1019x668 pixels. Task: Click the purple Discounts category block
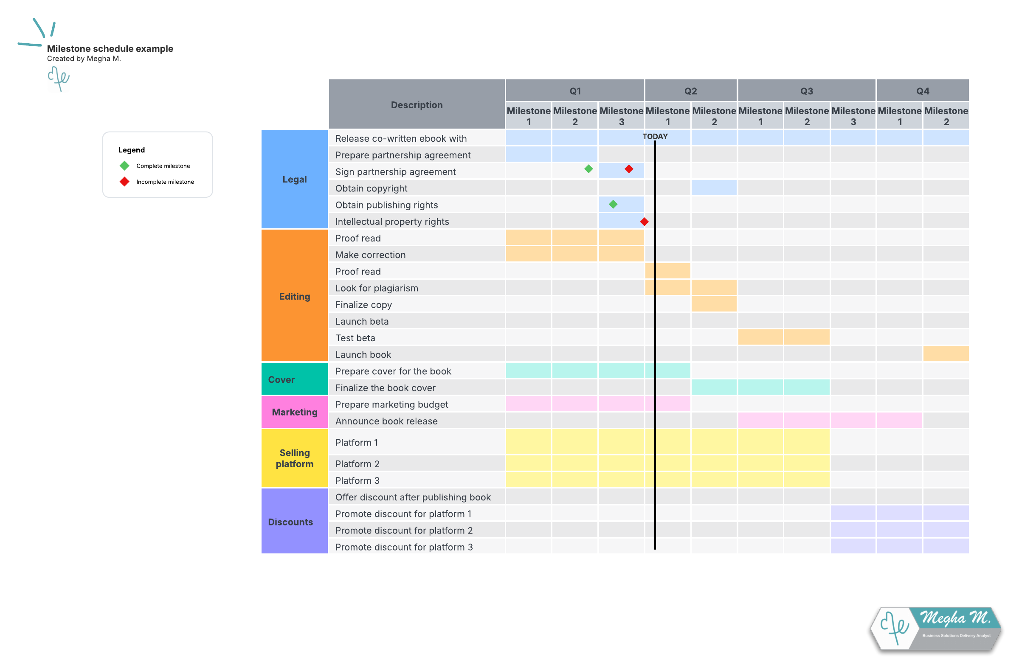point(295,522)
